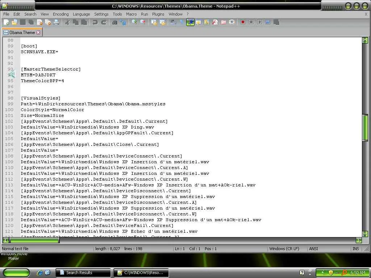Click the New file toolbar icon
Viewport: 371px width, 278px height.
click(7, 22)
